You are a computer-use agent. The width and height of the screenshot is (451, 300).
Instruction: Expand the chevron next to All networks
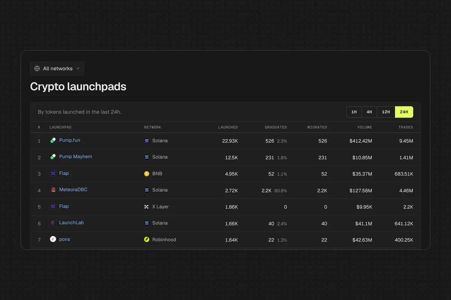78,69
